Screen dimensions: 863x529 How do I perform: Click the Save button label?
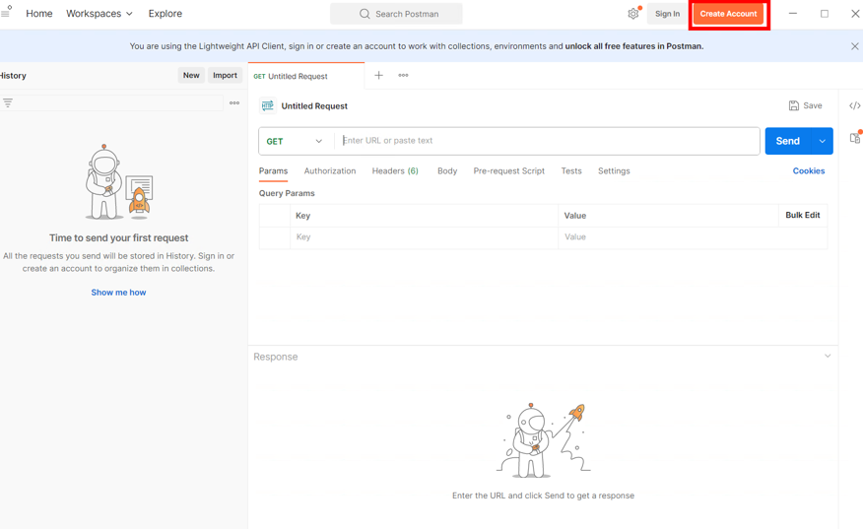(x=813, y=105)
